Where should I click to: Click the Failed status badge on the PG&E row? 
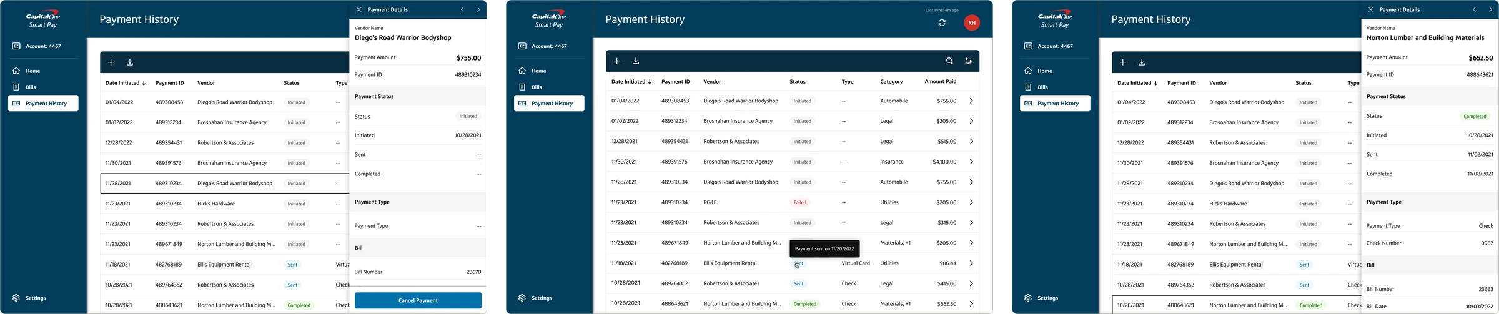pos(800,202)
